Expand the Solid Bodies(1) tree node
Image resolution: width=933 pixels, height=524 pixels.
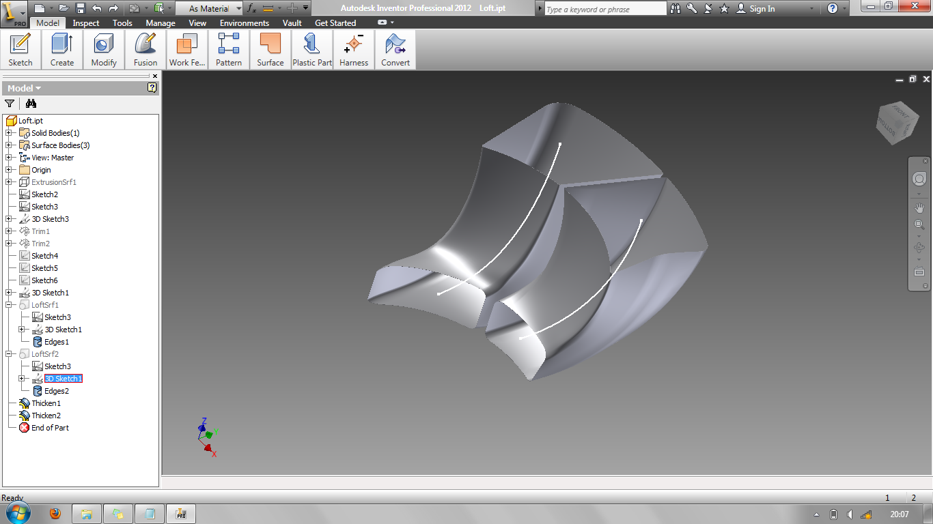[x=9, y=133]
